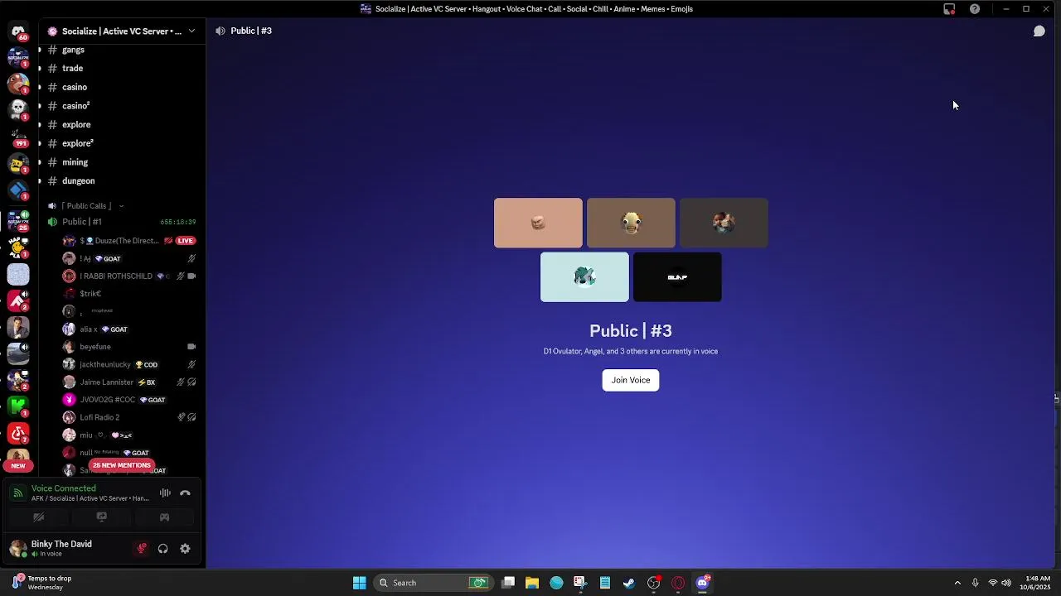Viewport: 1061px width, 596px height.
Task: Open the taskbar volume speaker icon
Action: pyautogui.click(x=1006, y=583)
